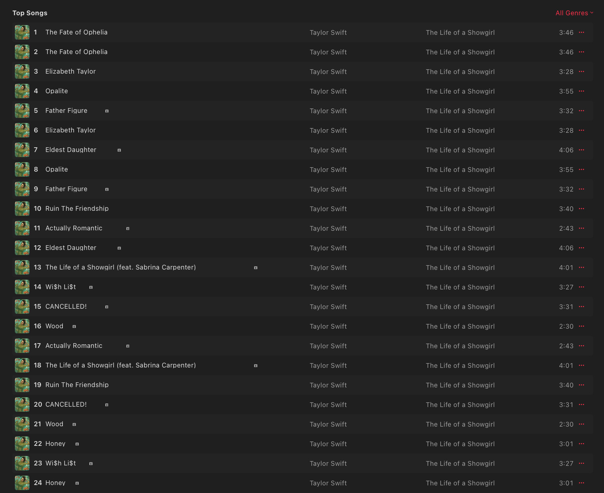Click ellipsis menu for song 20 CANCELLED!
604x493 pixels.
581,404
